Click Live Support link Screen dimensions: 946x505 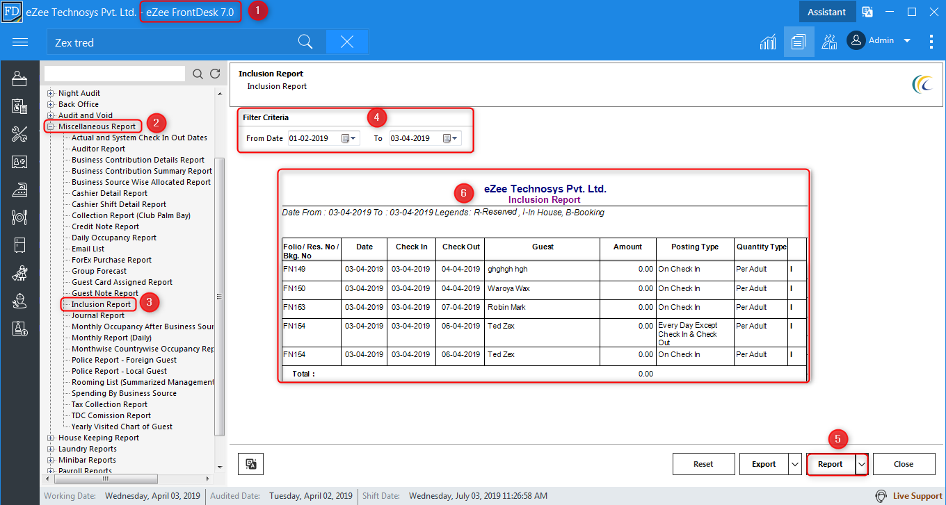[917, 496]
